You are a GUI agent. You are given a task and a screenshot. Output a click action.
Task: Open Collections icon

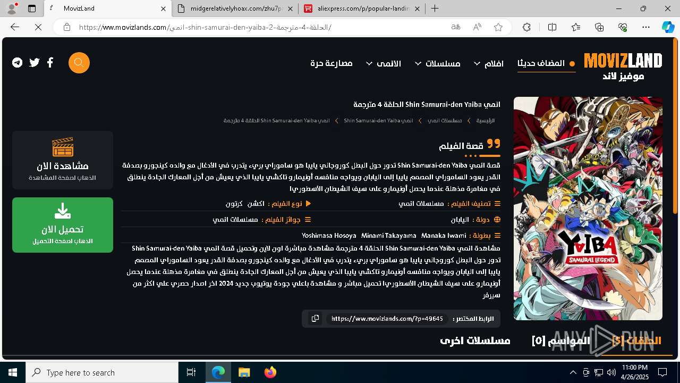coord(599,27)
